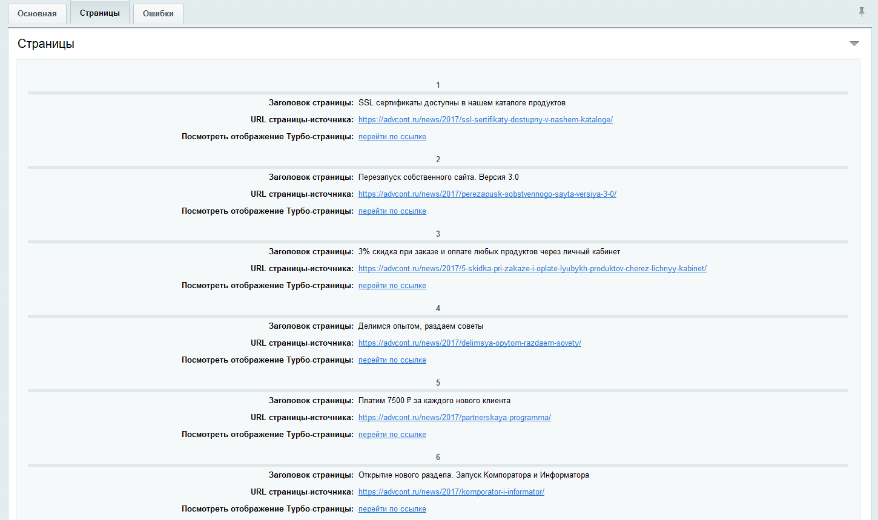Open the SSL sertifikaty source URL link
878x520 pixels.
tap(485, 120)
